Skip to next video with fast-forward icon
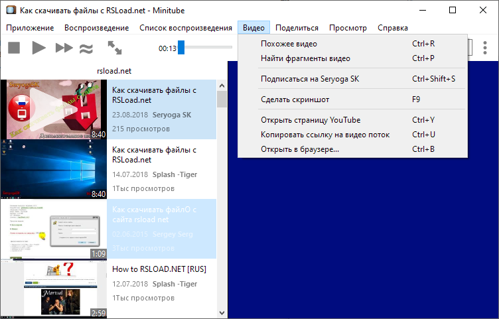 (64, 48)
